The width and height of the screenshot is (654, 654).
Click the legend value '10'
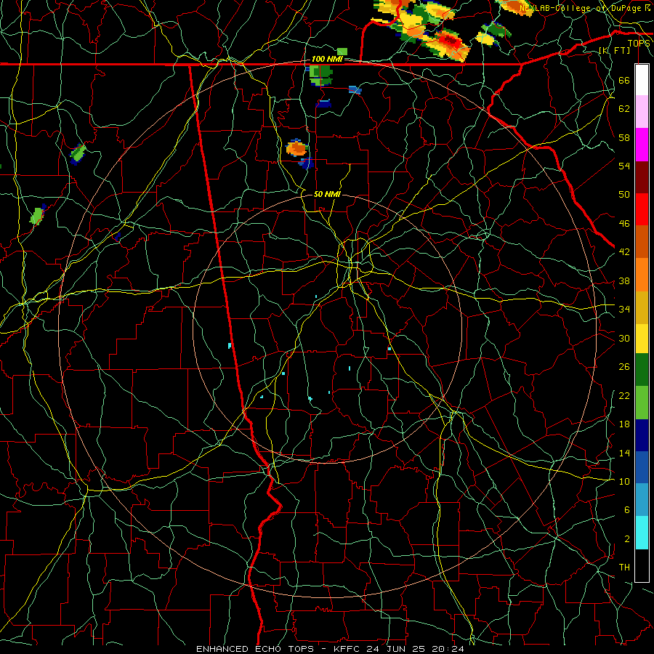point(624,481)
